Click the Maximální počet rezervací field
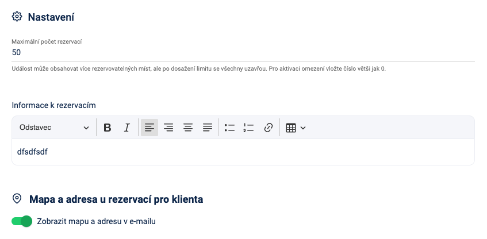This screenshot has height=239, width=487. tap(243, 52)
